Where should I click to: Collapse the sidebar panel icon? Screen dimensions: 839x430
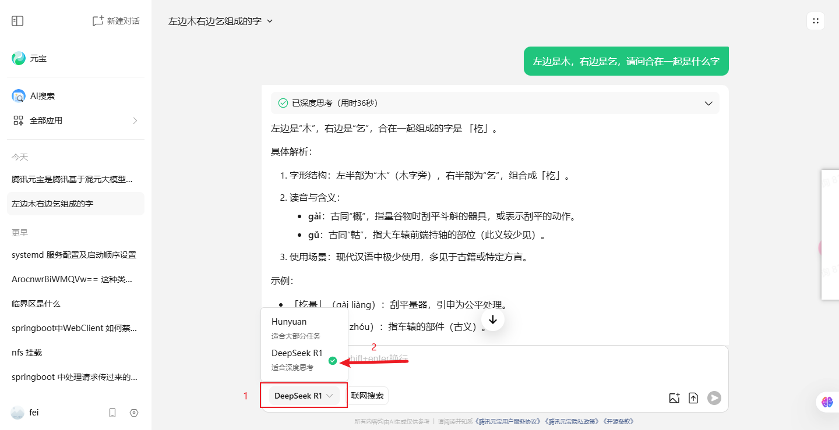[17, 21]
